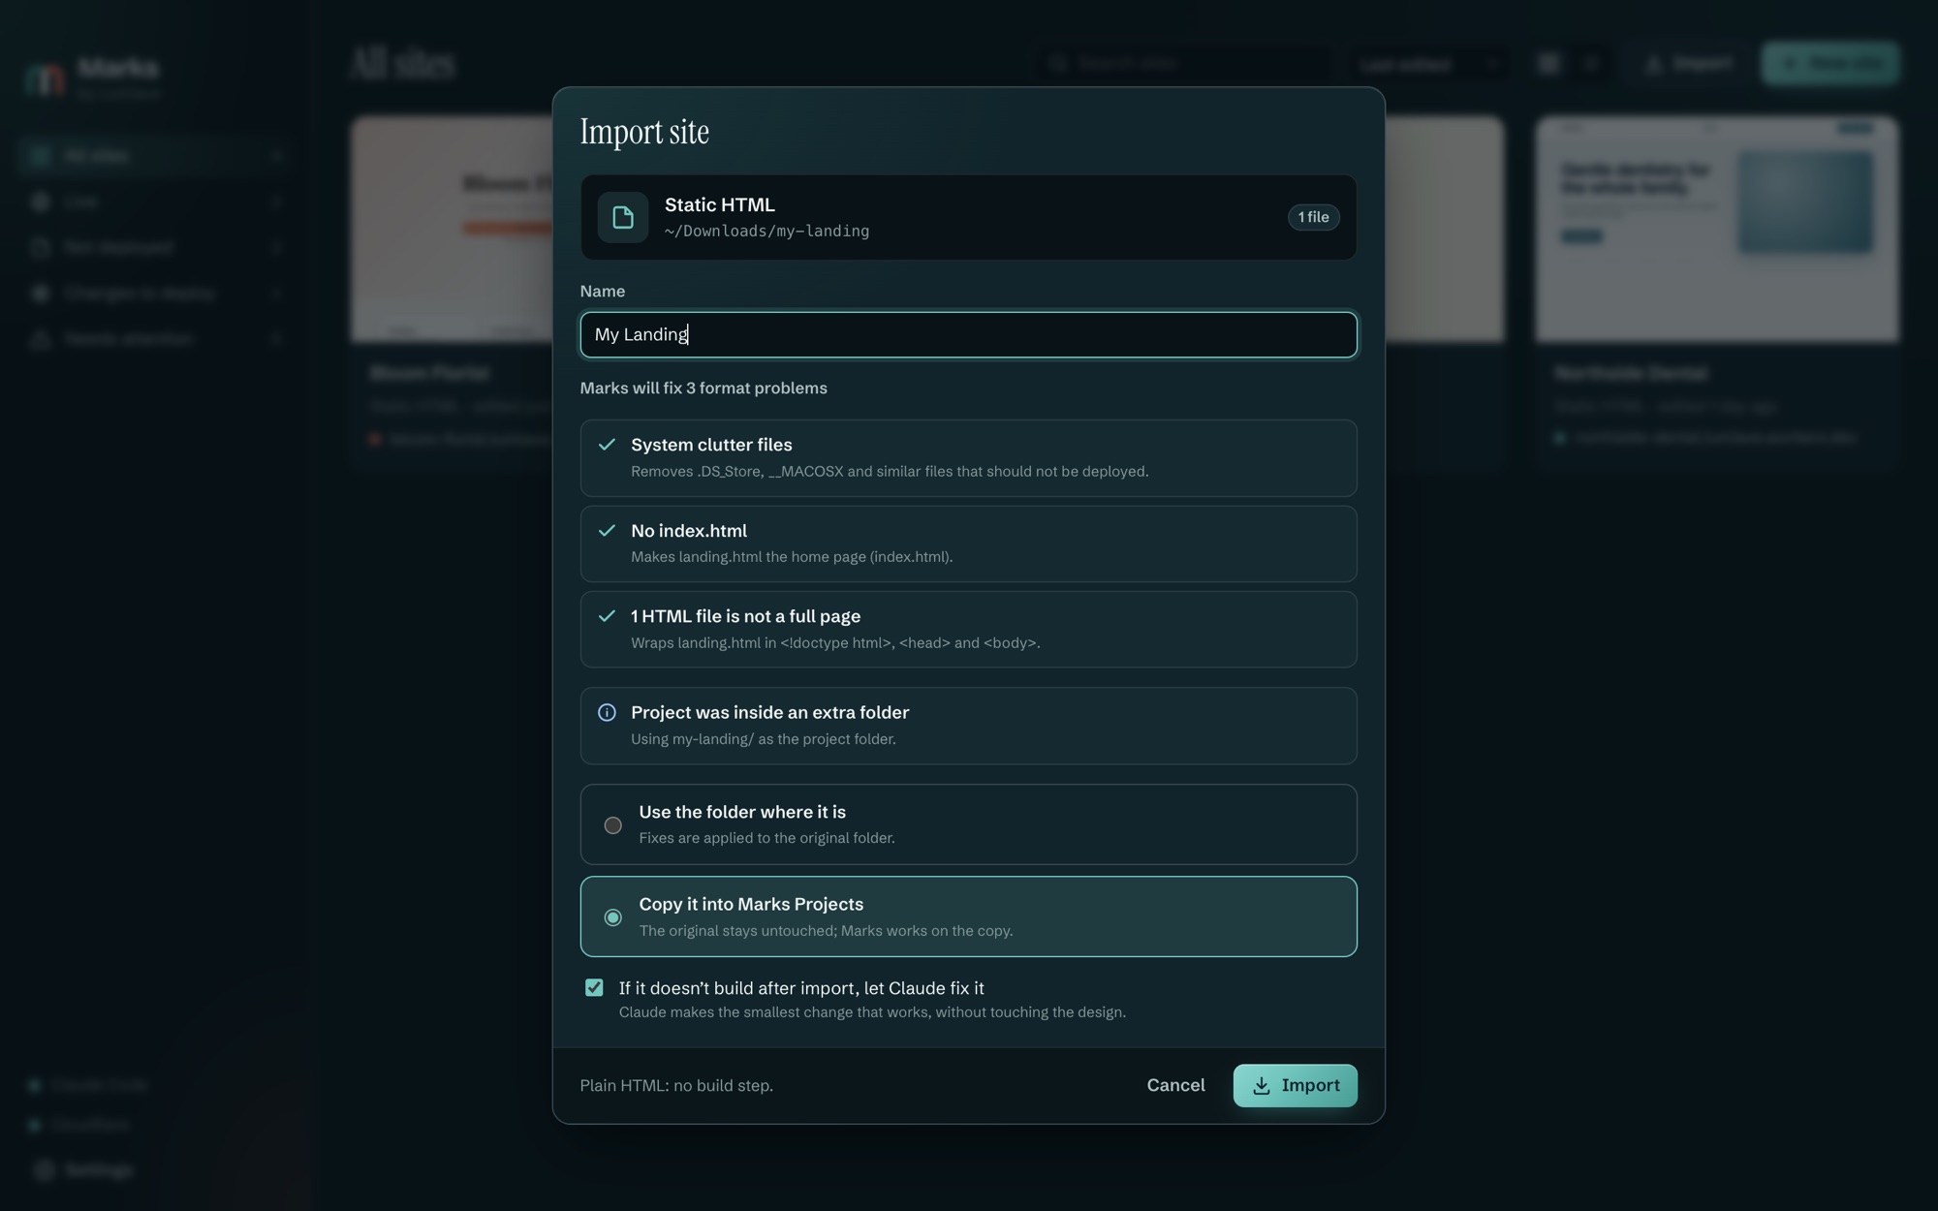Click the checkmark beside No index.html
Viewport: 1938px width, 1211px height.
(x=607, y=531)
